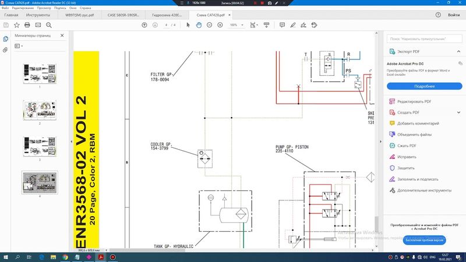466x262 pixels.
Task: Toggle the page thumbnails panel icon
Action: [5, 38]
